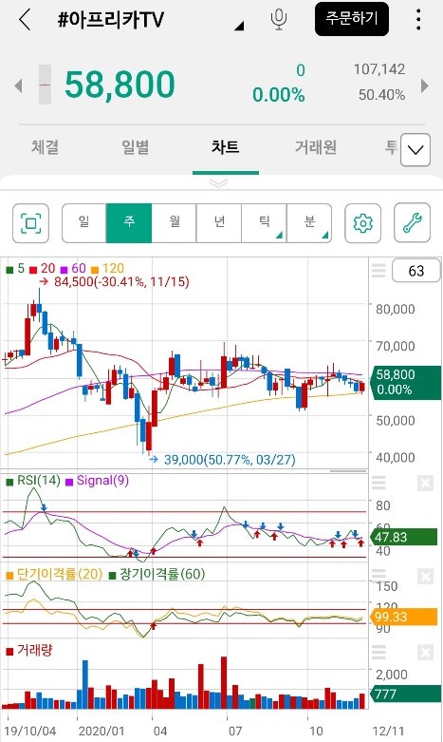Switch to the 체결 tab

click(46, 147)
